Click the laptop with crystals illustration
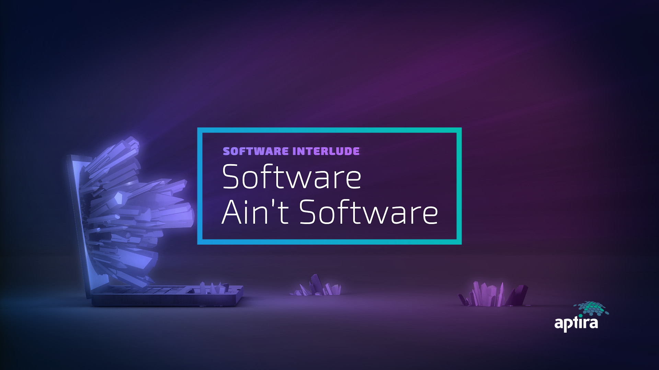The height and width of the screenshot is (370, 659). pyautogui.click(x=155, y=221)
